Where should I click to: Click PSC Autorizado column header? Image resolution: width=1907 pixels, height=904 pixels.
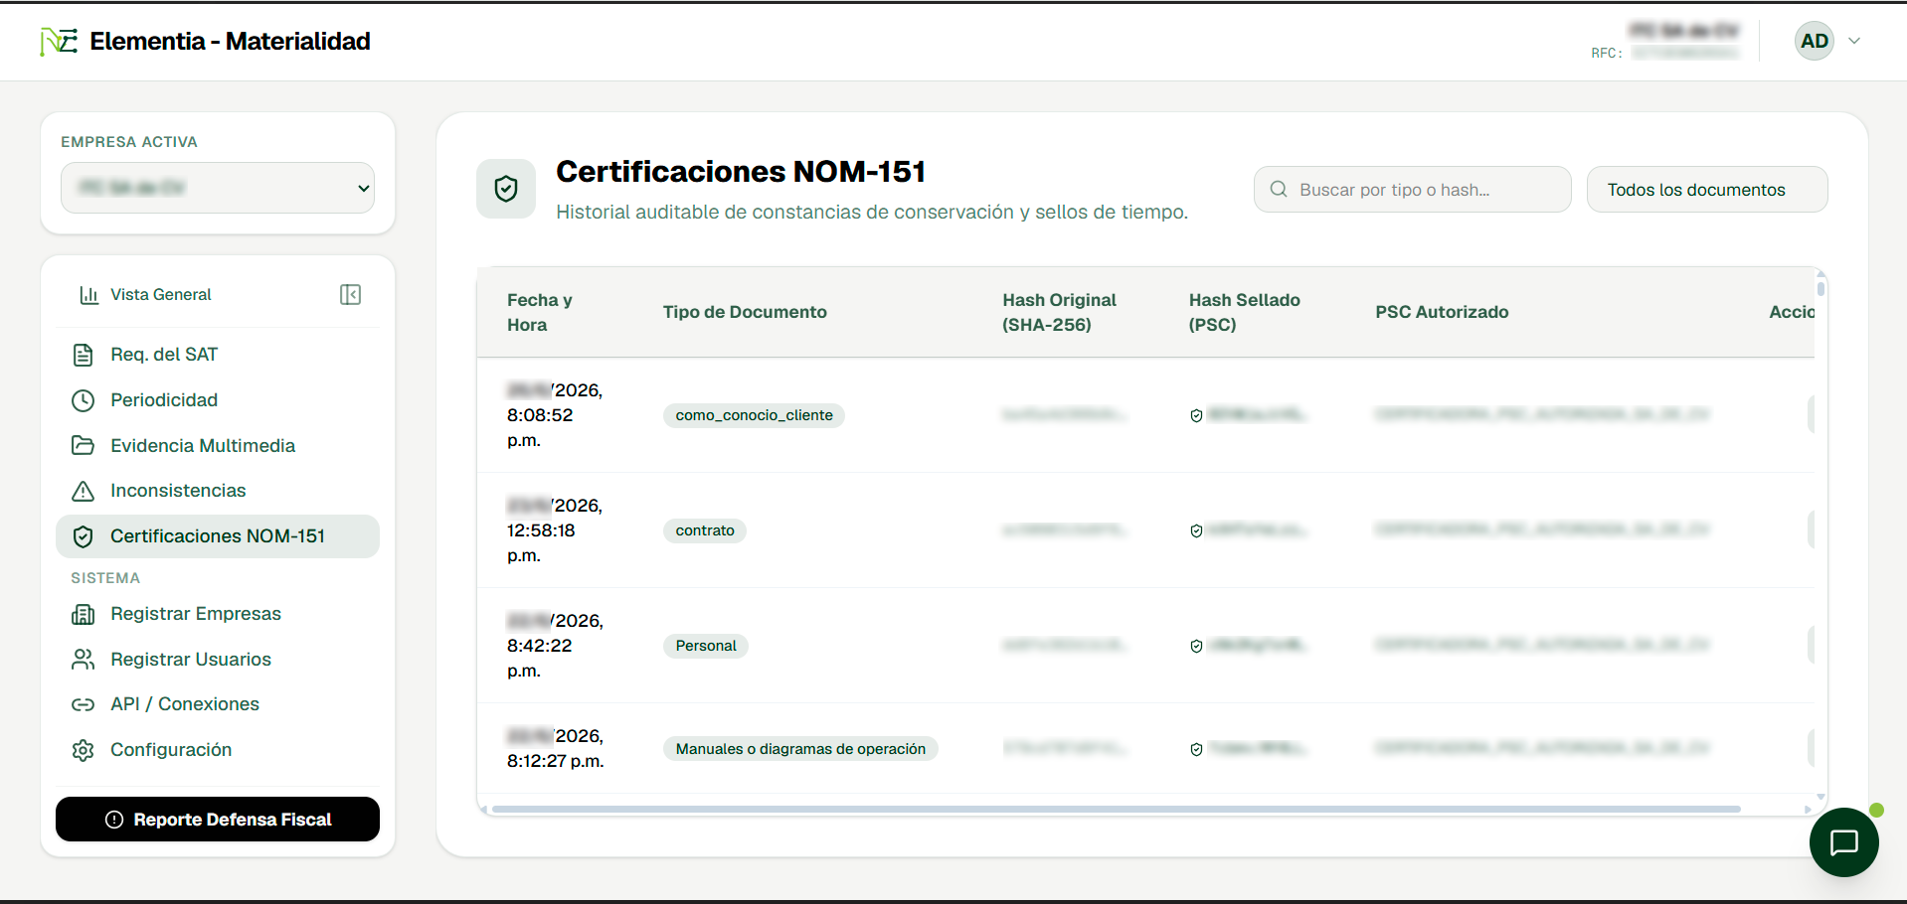point(1442,312)
